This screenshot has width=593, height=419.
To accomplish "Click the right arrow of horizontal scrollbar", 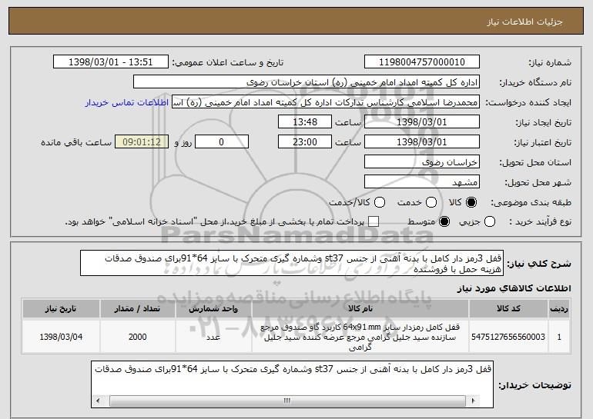I will pos(473,401).
